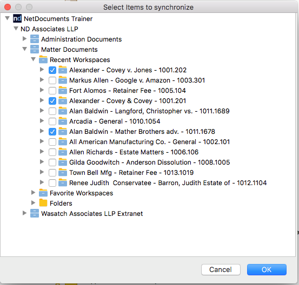Check All American Manufacturing Co. checkbox

coord(52,142)
